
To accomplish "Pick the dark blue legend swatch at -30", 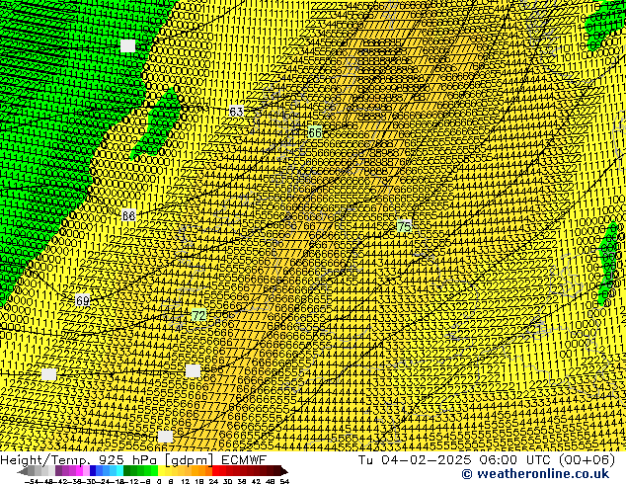I will click(x=93, y=471).
